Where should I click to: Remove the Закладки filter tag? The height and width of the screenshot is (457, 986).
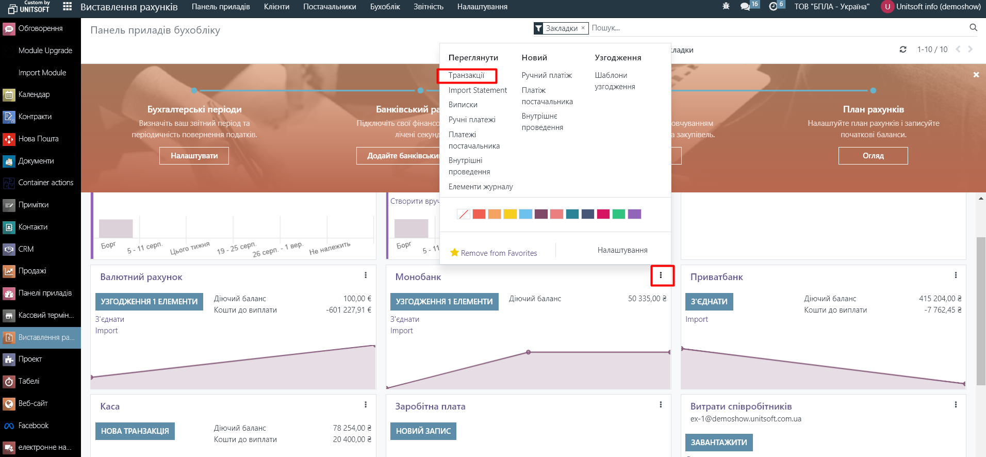tap(583, 28)
